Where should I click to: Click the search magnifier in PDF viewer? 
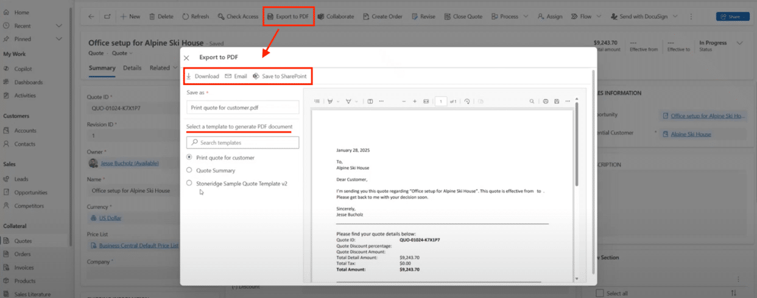pos(532,102)
